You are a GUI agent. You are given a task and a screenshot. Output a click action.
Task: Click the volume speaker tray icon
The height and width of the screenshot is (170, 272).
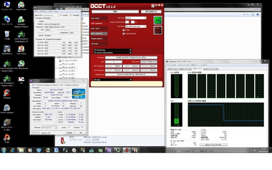(255, 150)
